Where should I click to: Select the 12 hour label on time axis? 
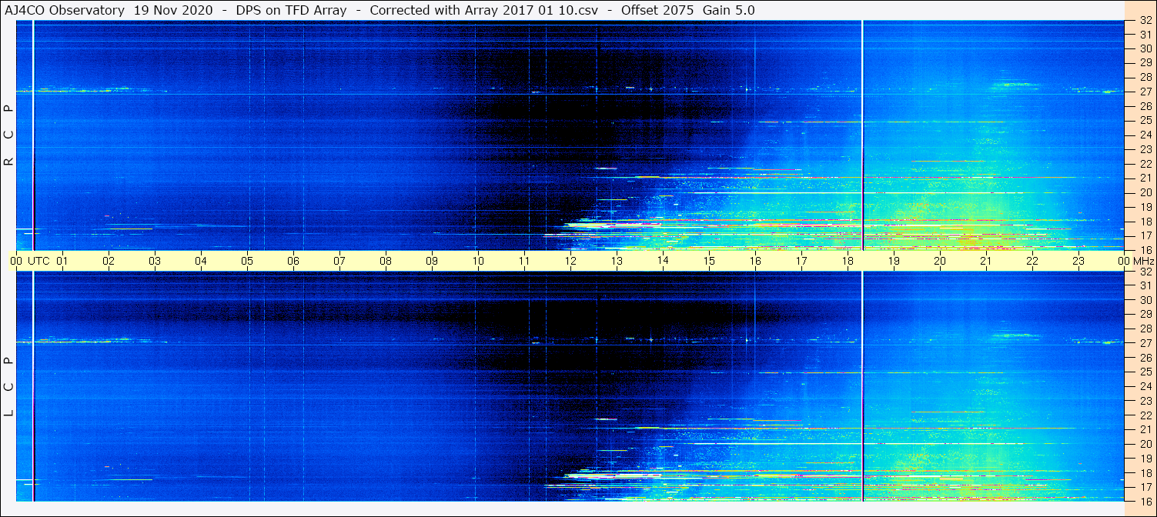[x=570, y=261]
